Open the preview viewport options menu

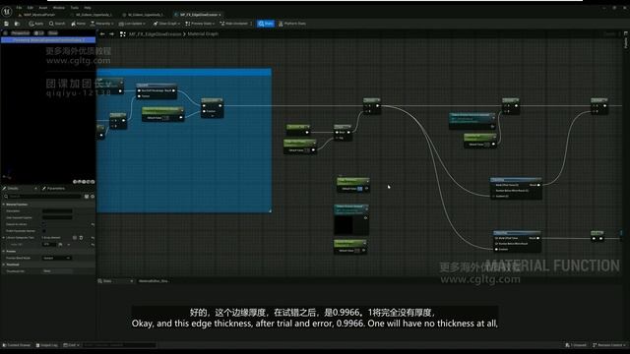pyautogui.click(x=5, y=32)
